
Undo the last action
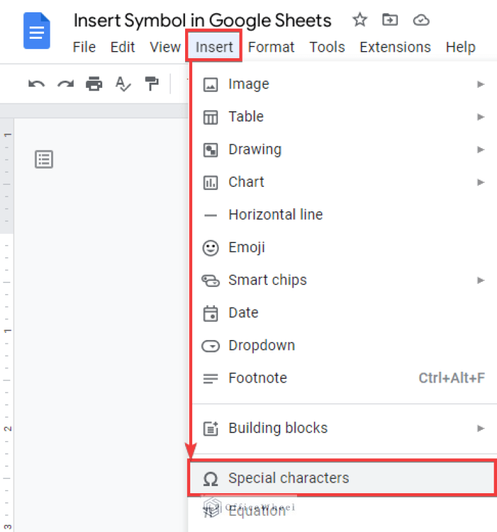[x=37, y=84]
